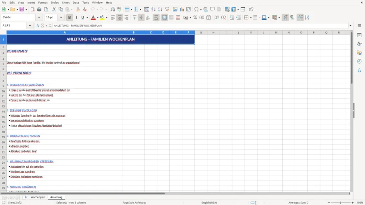Cut the selection with the scissors icon
The width and height of the screenshot is (365, 205).
tap(54, 9)
